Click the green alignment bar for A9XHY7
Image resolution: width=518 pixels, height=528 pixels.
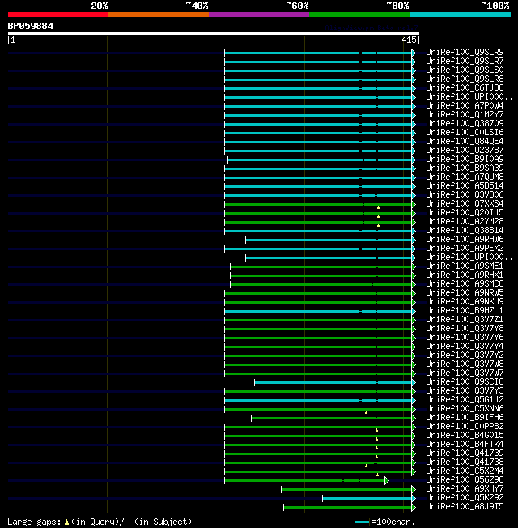point(346,490)
